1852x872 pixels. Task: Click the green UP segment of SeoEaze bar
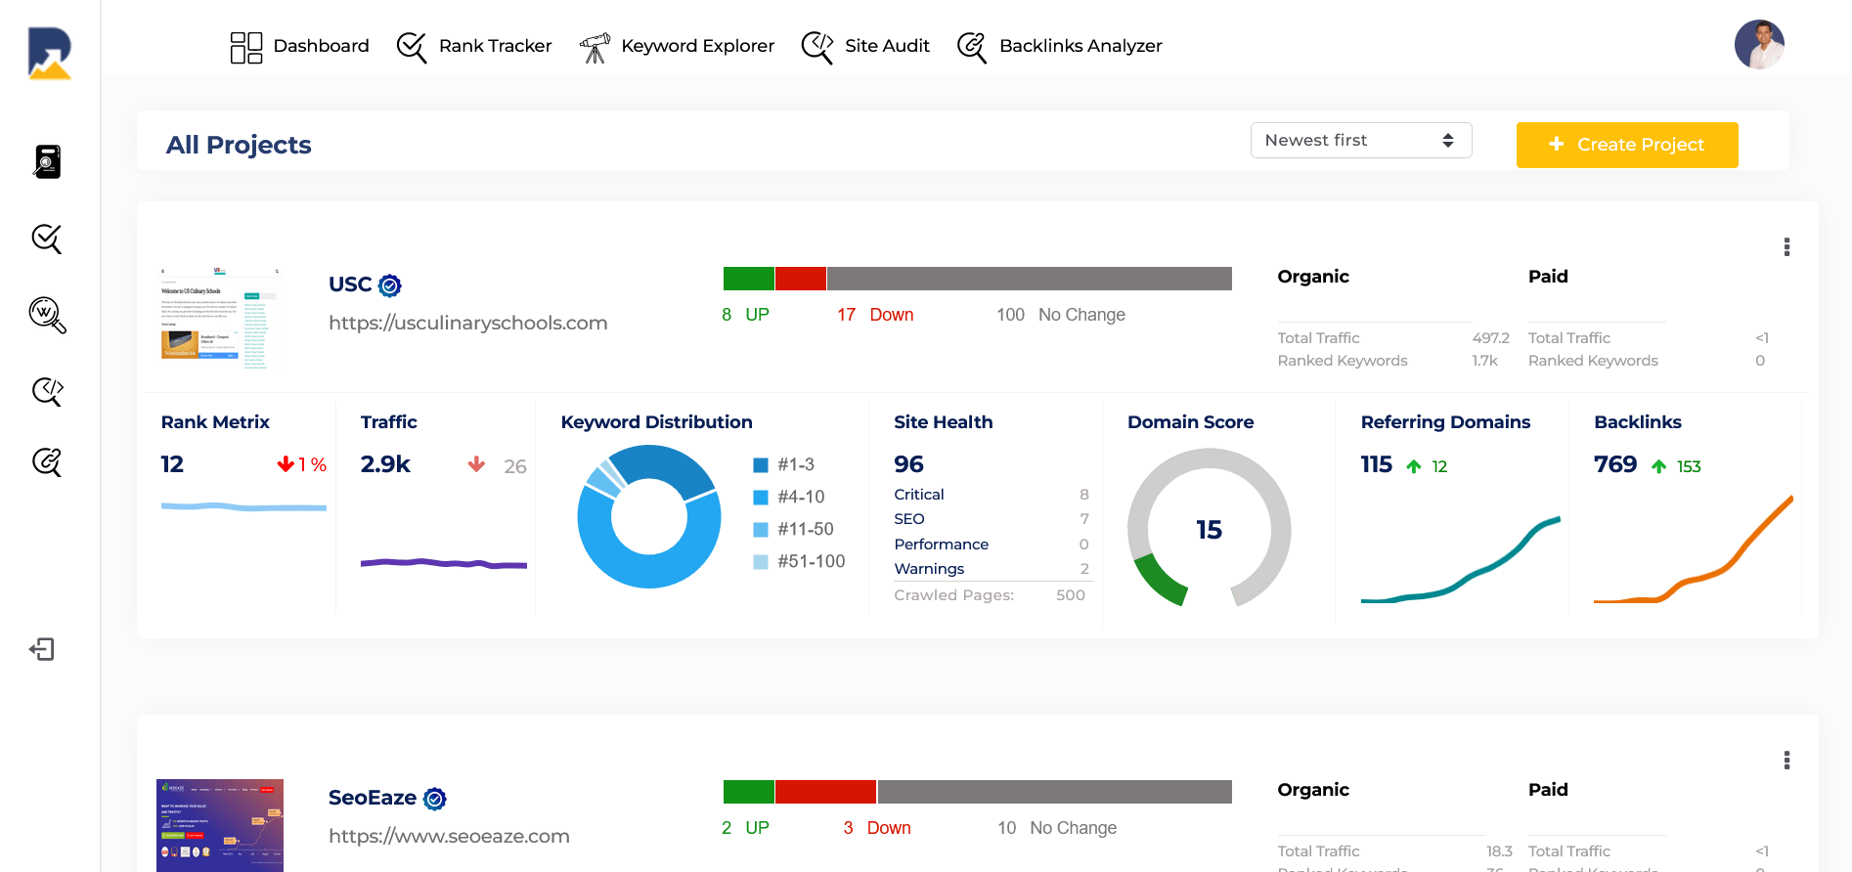coord(749,792)
